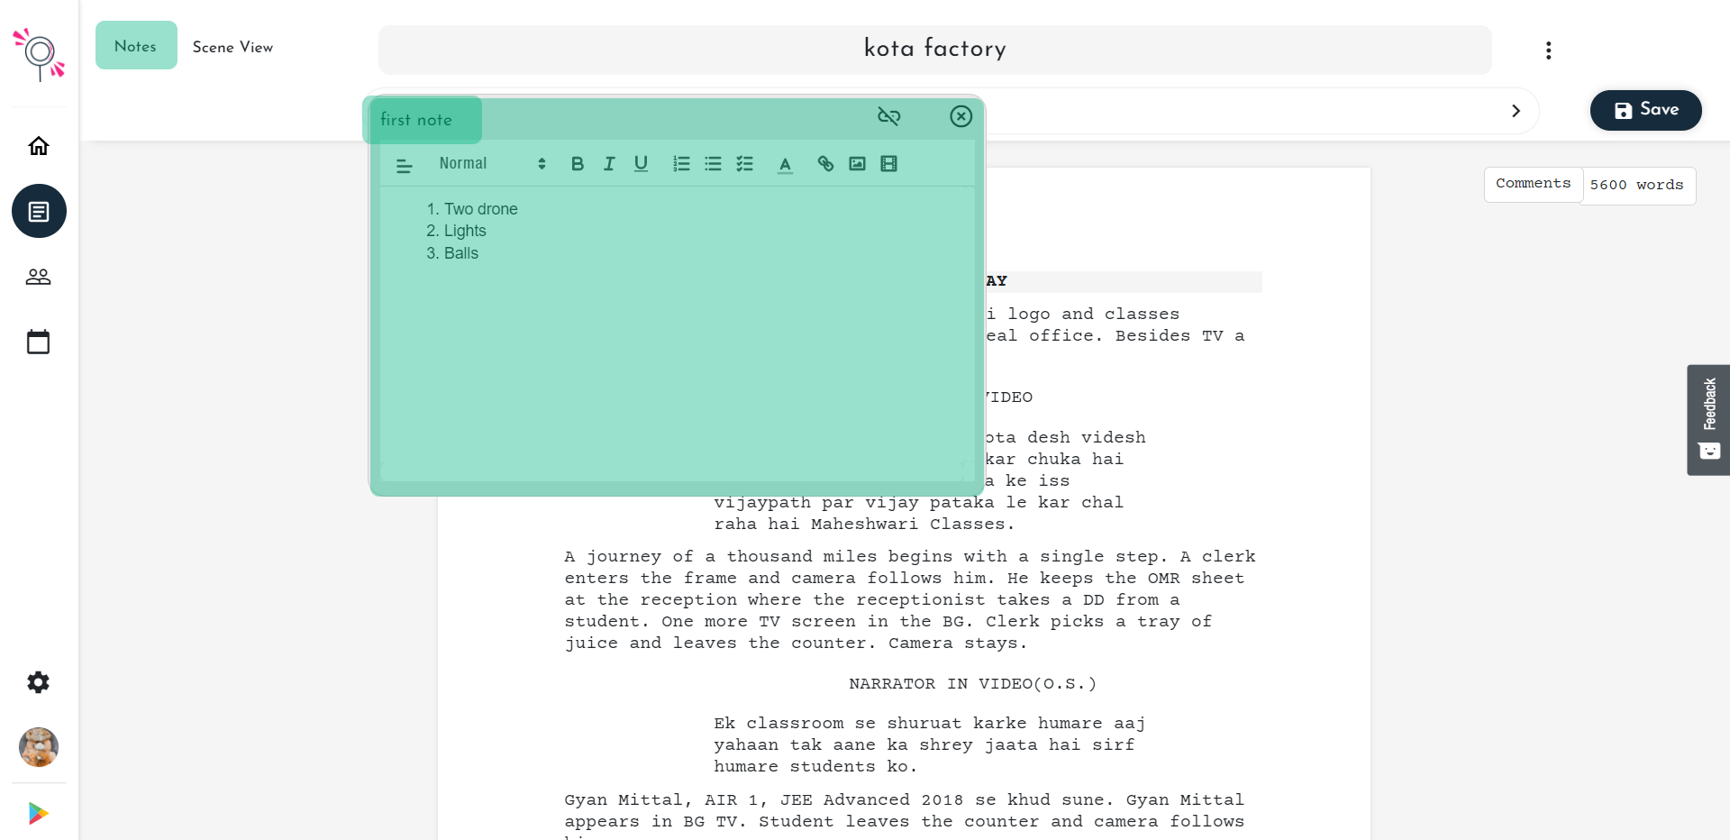Save the kota factory script
Image resolution: width=1730 pixels, height=840 pixels.
pos(1644,110)
